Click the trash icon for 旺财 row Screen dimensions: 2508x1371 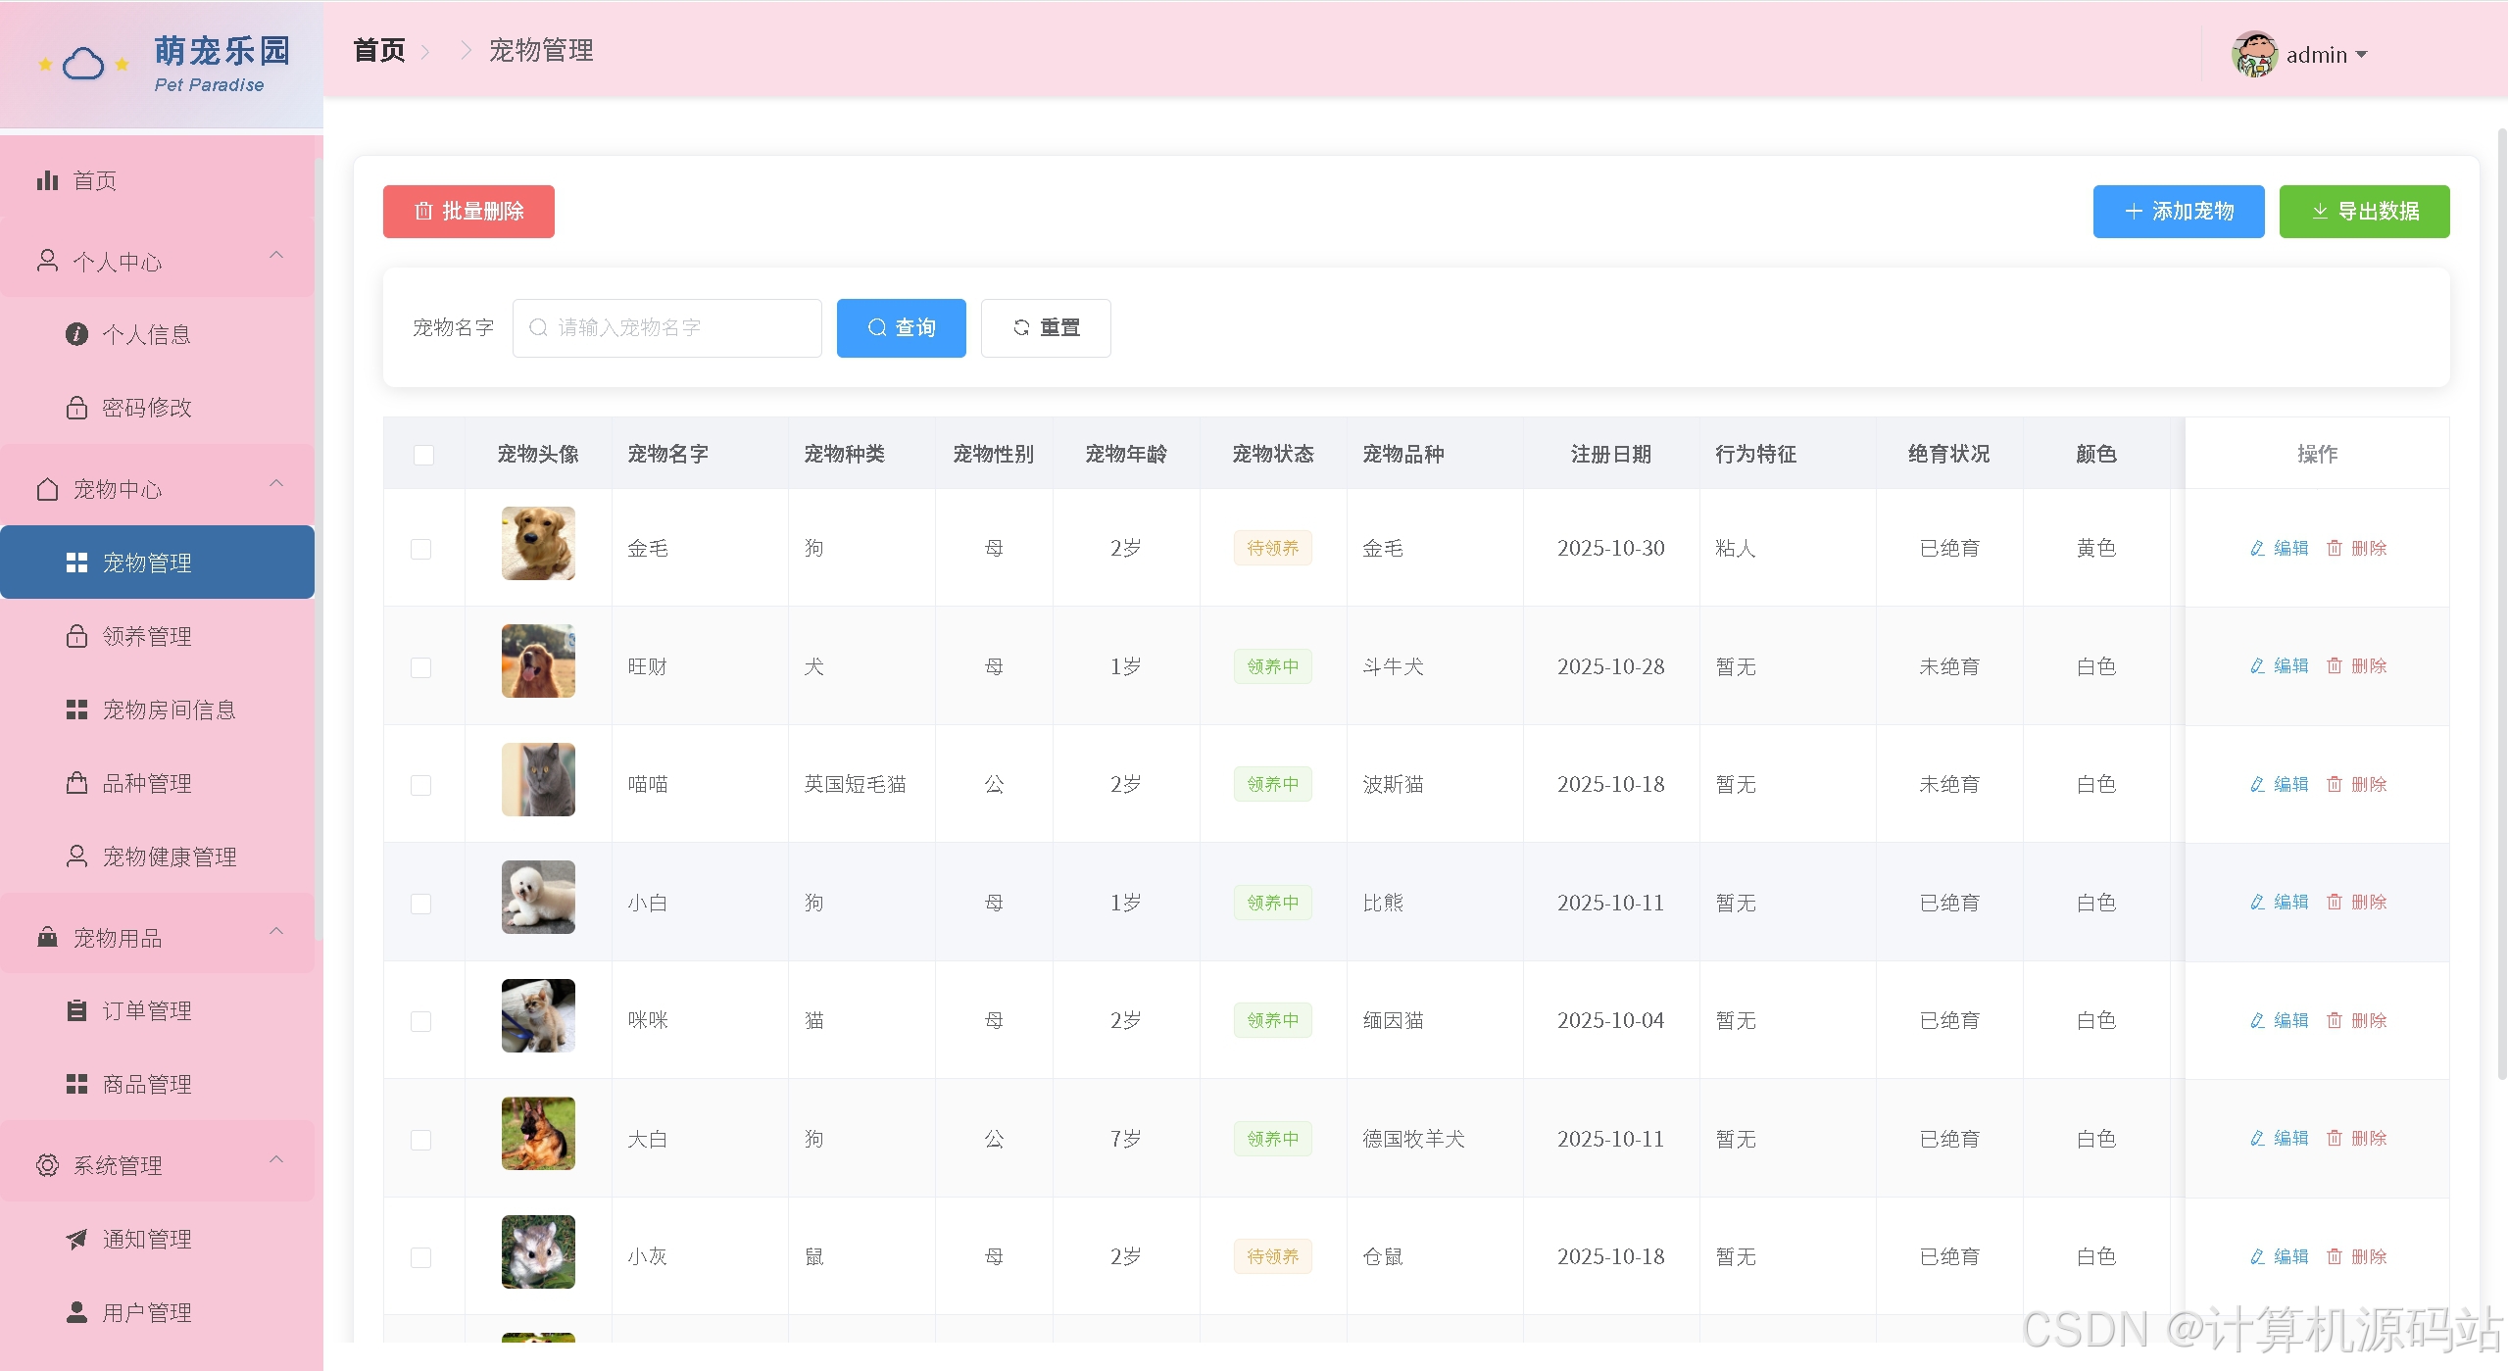click(x=2335, y=665)
